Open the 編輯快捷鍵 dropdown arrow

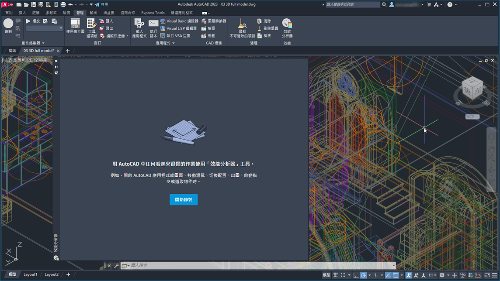click(127, 36)
